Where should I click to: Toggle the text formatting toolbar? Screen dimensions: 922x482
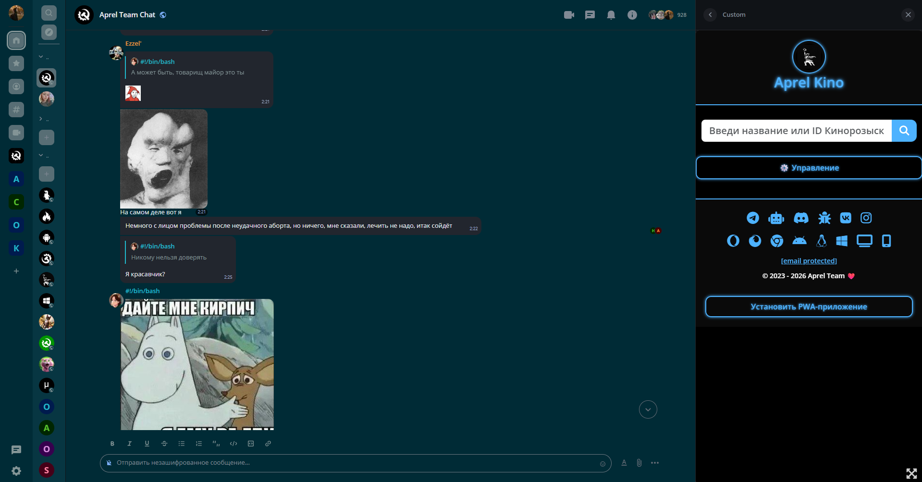[624, 463]
